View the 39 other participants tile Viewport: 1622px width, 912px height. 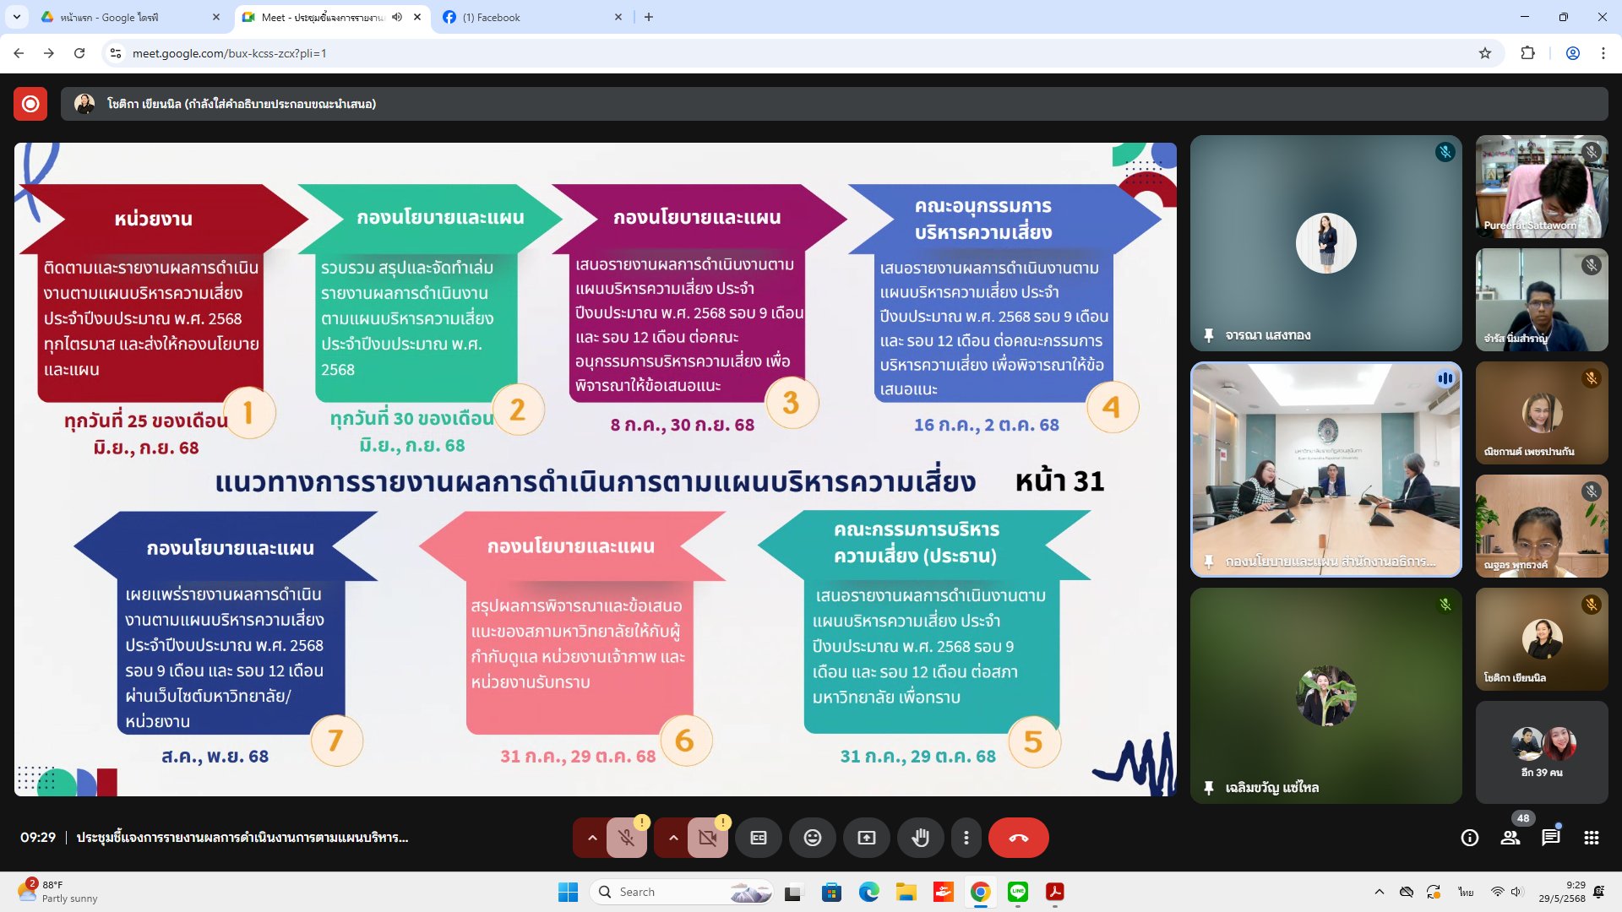click(x=1541, y=752)
